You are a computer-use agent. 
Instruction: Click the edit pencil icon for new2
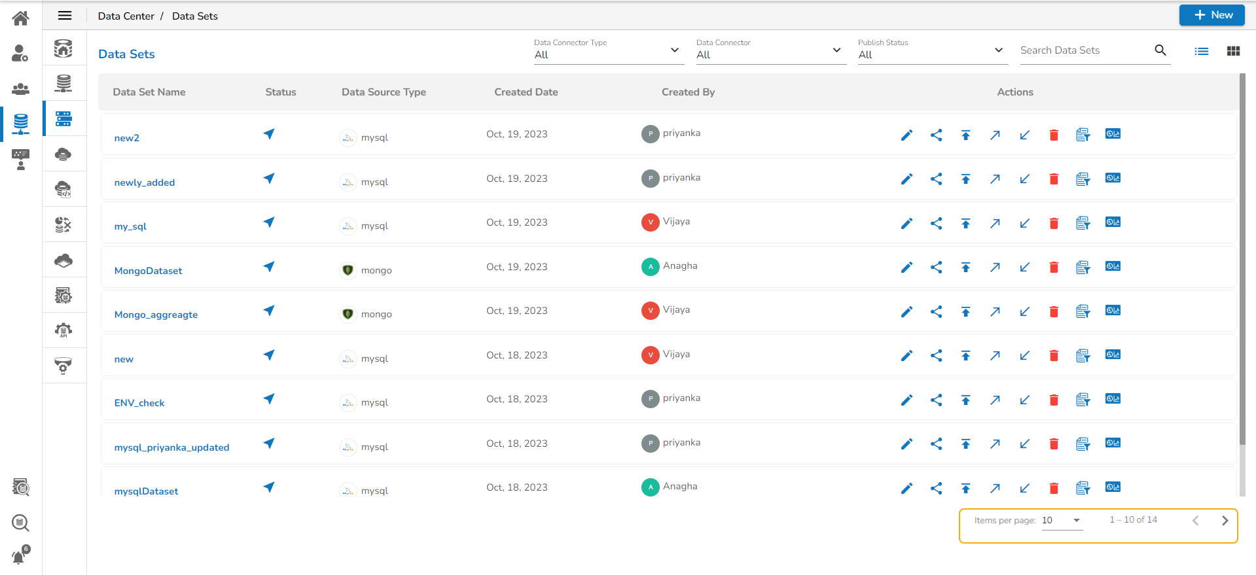pos(906,135)
